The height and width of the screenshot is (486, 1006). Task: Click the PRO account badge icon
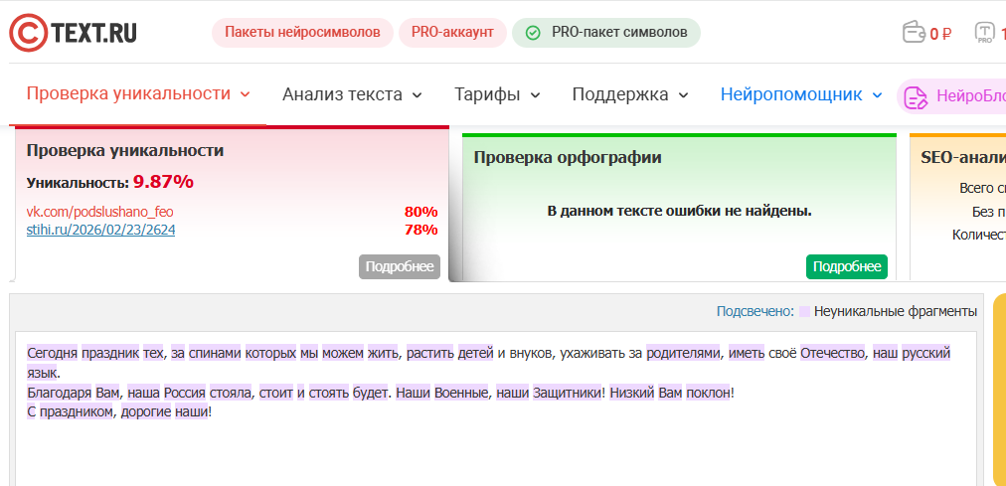click(x=984, y=32)
